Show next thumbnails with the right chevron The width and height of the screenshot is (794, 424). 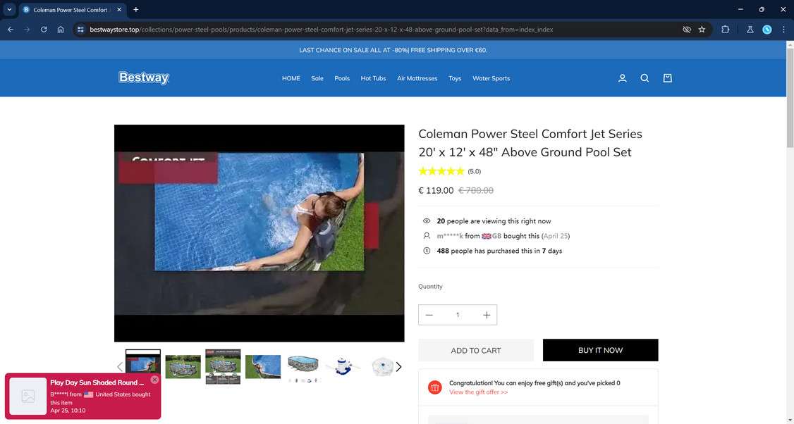tap(398, 366)
